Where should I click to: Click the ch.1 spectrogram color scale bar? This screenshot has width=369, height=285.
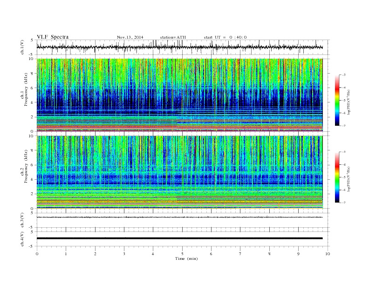coord(337,101)
